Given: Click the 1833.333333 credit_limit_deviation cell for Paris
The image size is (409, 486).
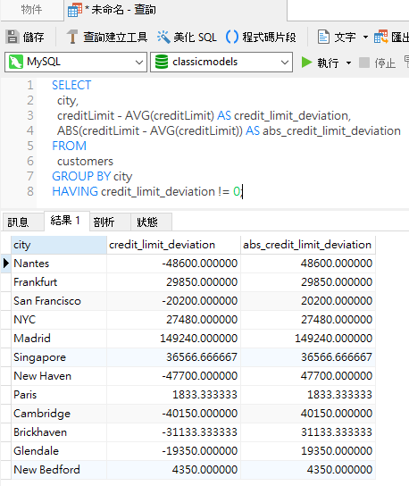Looking at the screenshot, I should coord(173,395).
